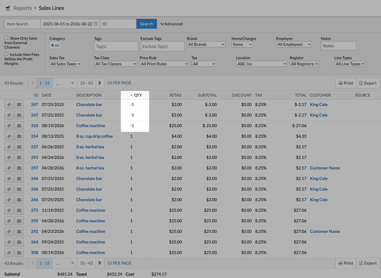The height and width of the screenshot is (278, 381).
Task: Open the date range calendar icon
Action: click(x=96, y=24)
